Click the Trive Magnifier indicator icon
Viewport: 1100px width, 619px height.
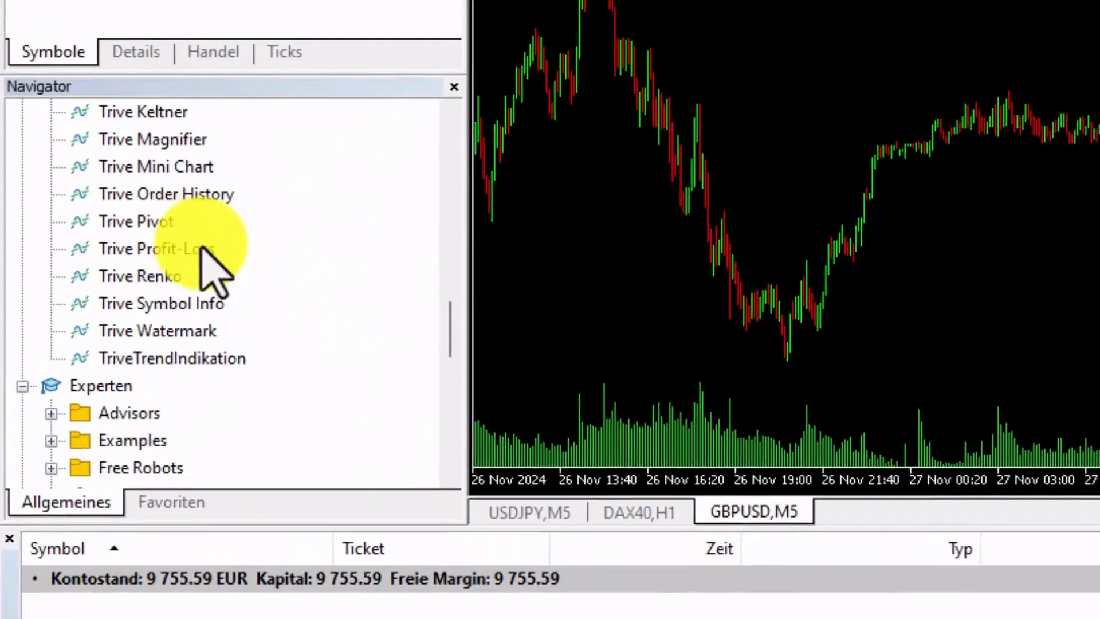80,139
